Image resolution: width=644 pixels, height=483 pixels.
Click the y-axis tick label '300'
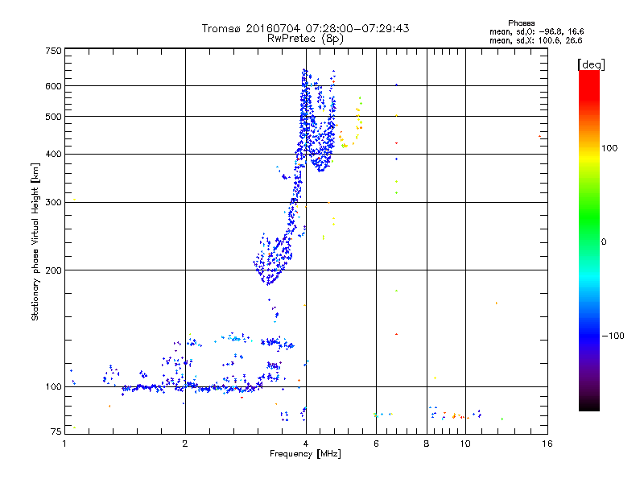(x=53, y=203)
